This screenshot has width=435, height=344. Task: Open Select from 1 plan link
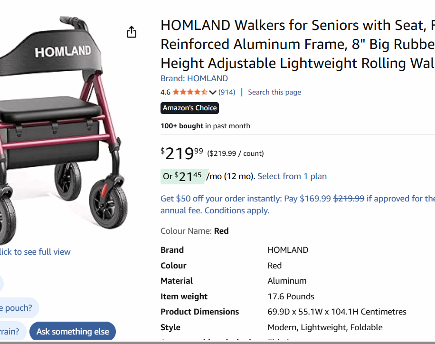tap(292, 176)
